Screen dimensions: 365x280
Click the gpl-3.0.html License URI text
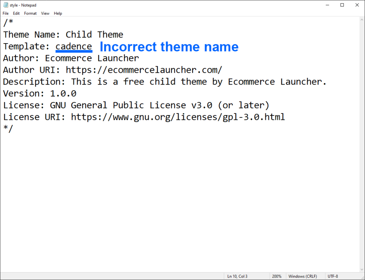(178, 117)
